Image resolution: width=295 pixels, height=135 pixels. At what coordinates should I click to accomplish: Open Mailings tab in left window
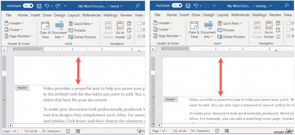coord(110,15)
